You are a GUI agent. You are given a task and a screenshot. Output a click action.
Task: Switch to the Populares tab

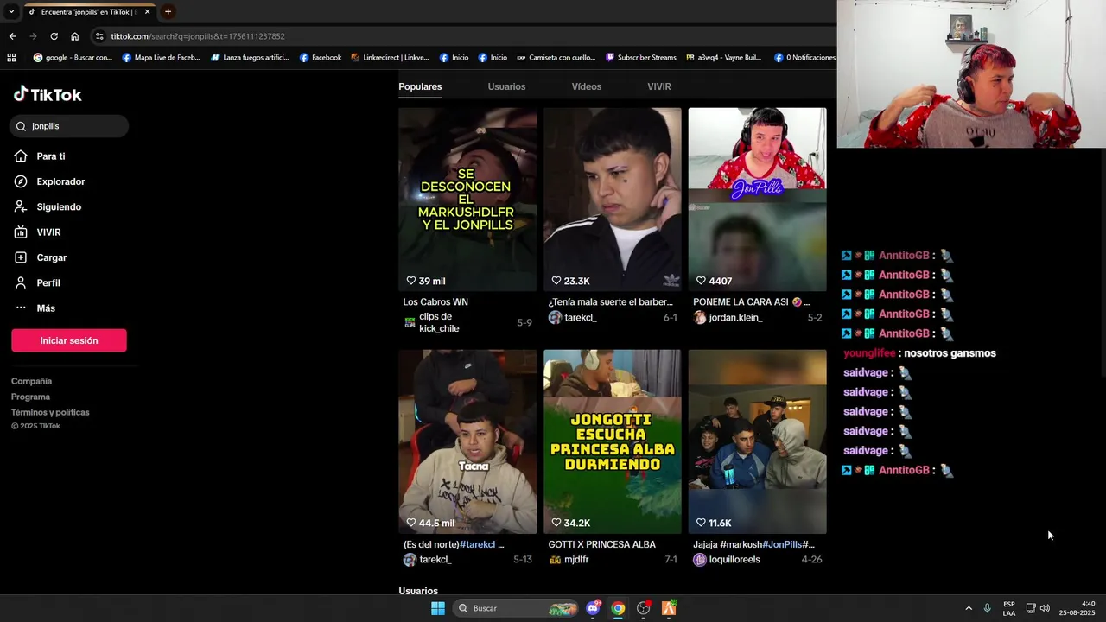pos(420,86)
